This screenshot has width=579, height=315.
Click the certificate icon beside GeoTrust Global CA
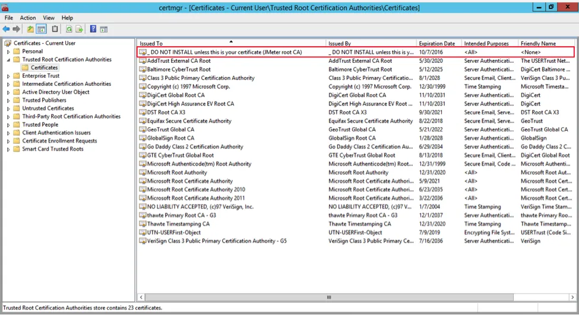(143, 130)
